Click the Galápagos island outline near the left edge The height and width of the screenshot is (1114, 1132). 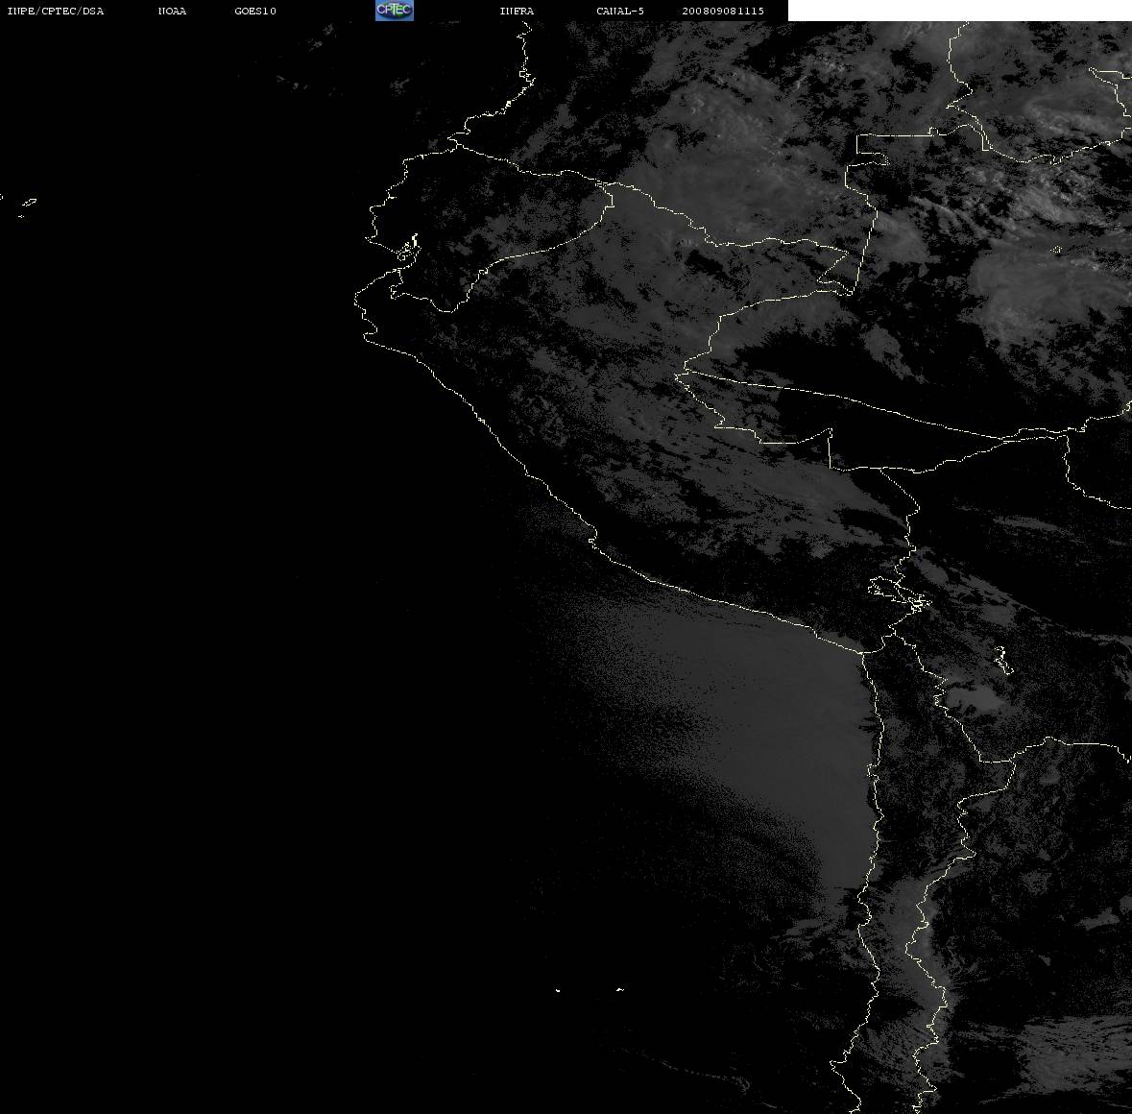pos(28,203)
